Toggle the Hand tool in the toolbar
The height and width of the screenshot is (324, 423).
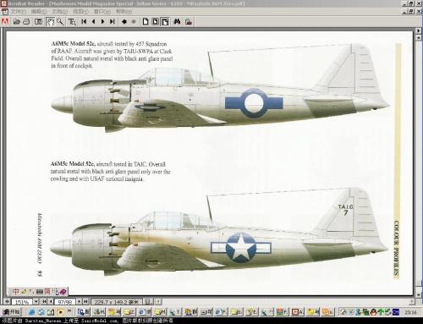coord(50,21)
